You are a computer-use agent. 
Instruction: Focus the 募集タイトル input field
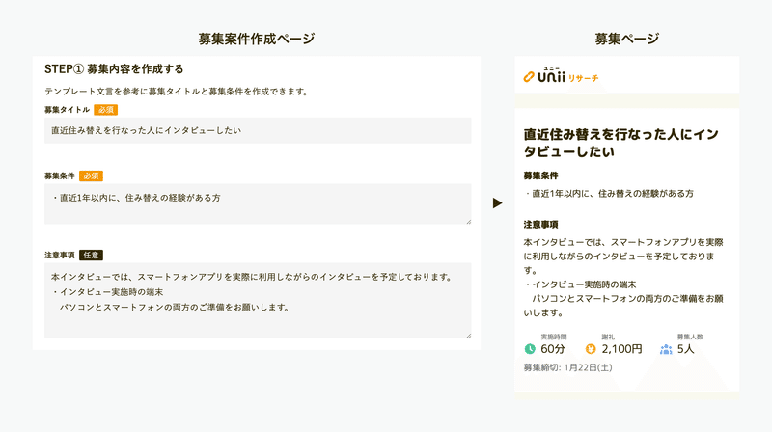click(x=258, y=130)
